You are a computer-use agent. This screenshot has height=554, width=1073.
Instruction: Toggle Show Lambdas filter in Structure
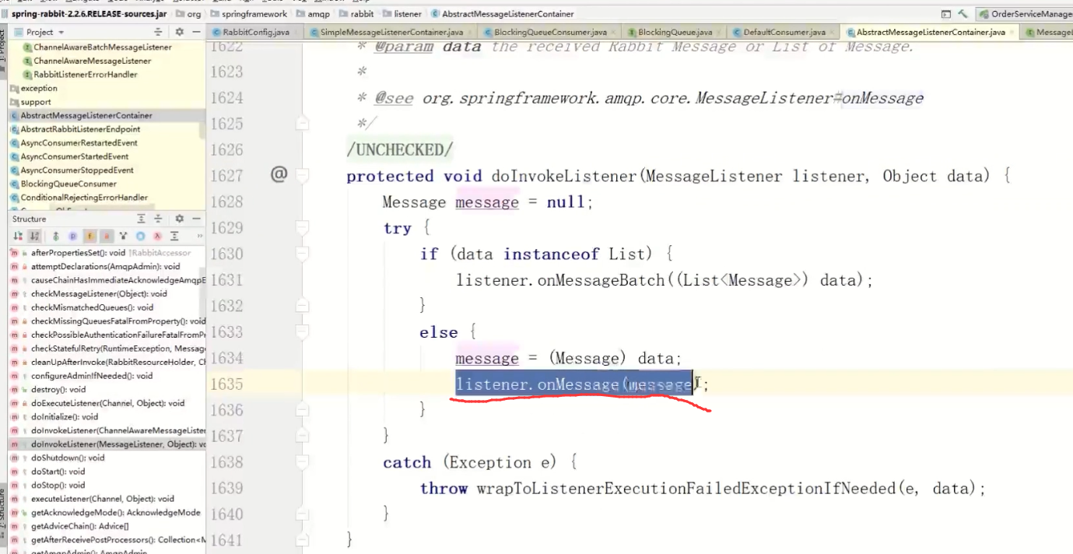[x=157, y=236]
